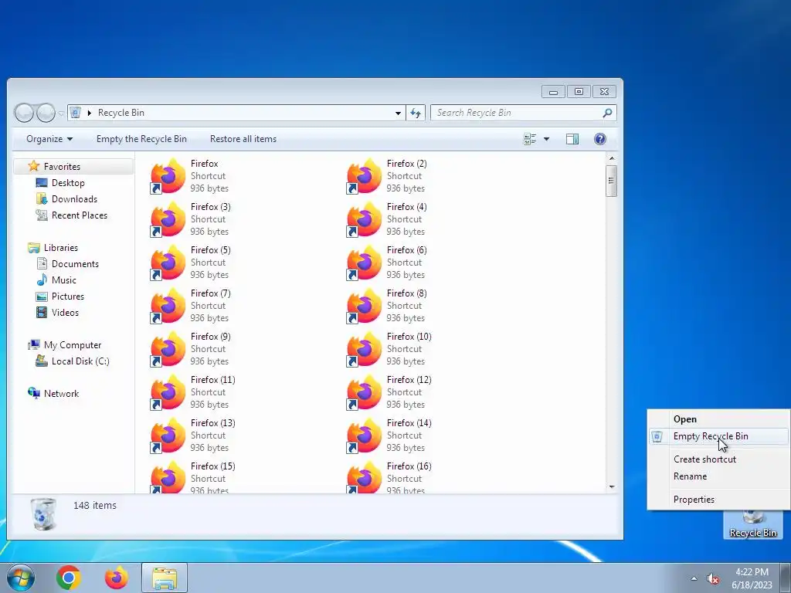
Task: Click the taskbar clock showing 4:22 PM
Action: tap(752, 578)
